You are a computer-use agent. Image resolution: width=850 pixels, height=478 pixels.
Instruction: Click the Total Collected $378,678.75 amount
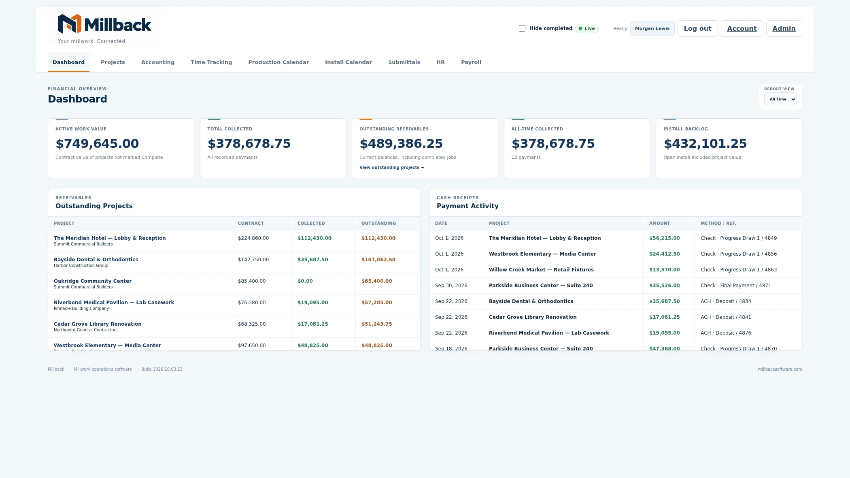(249, 143)
